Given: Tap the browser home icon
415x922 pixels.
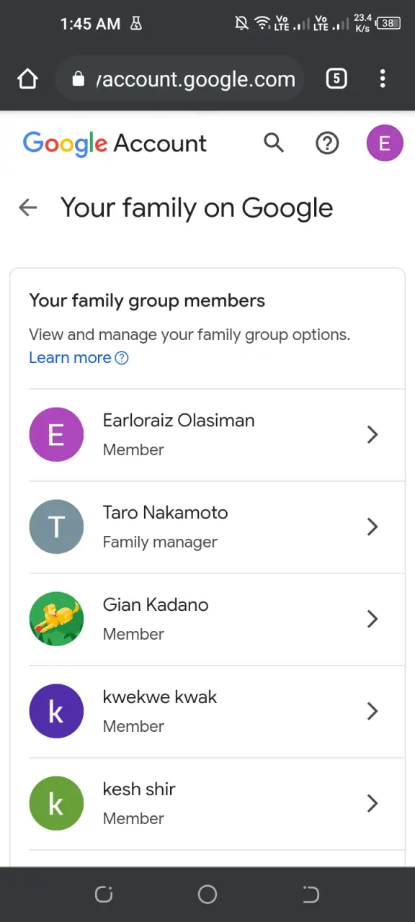Looking at the screenshot, I should (27, 79).
